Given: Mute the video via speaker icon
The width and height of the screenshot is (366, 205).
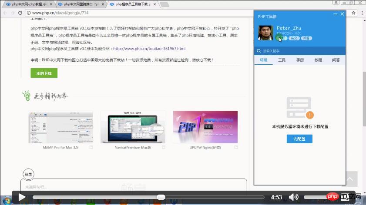Looking at the screenshot, I should [x=293, y=197].
